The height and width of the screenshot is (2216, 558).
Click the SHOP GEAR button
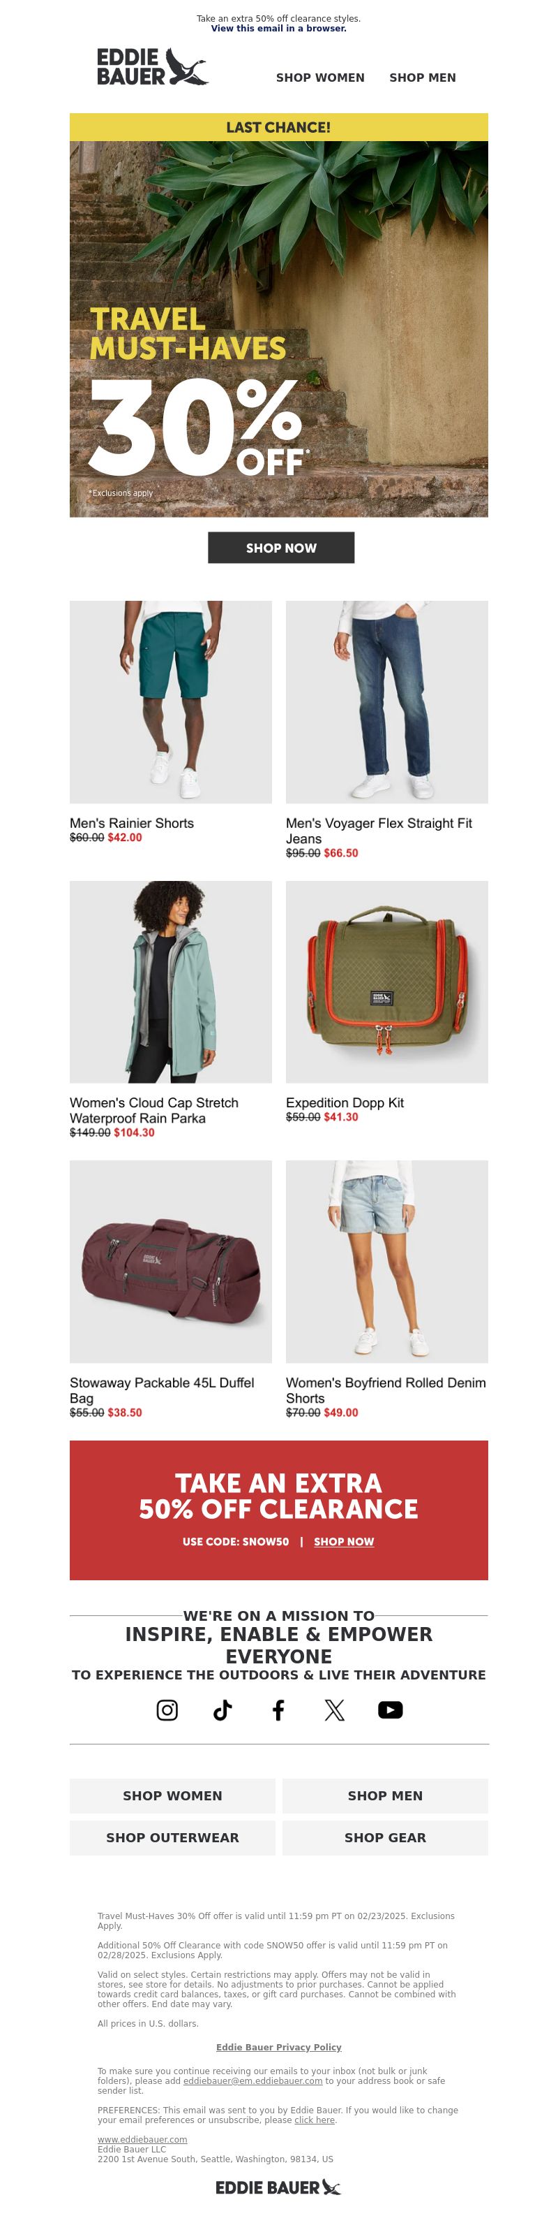tap(386, 1837)
